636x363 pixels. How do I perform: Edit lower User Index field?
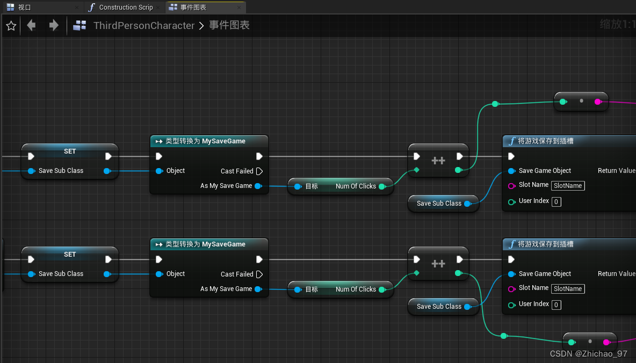pos(556,304)
